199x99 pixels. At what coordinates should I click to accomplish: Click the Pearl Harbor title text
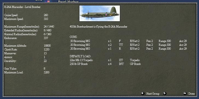[x=68, y=2]
